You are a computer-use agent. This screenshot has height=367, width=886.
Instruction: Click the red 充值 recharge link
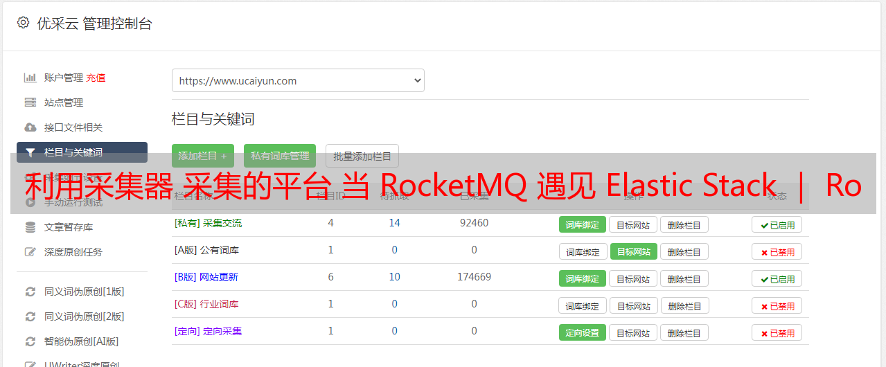click(96, 78)
